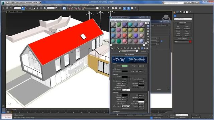The height and width of the screenshot is (120, 214).
Task: Switch to Hierarchy command panel tab
Action: pos(181,12)
